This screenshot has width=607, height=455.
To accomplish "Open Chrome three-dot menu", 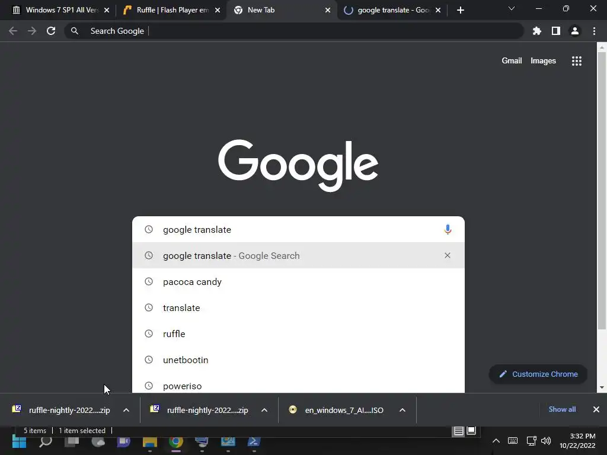I will tap(594, 31).
